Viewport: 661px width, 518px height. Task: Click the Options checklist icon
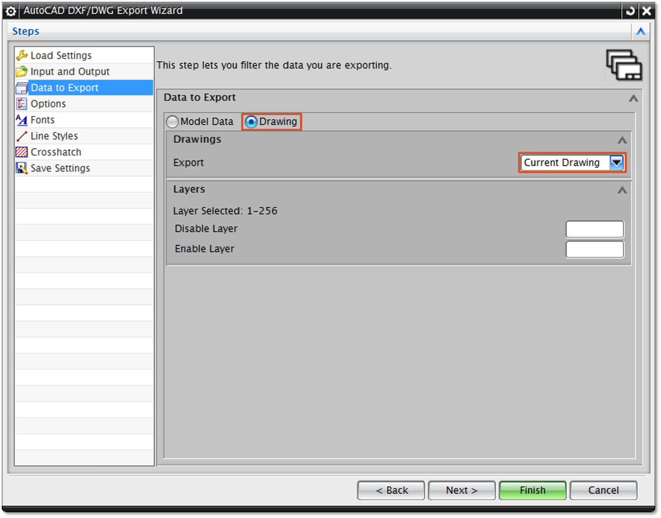22,104
